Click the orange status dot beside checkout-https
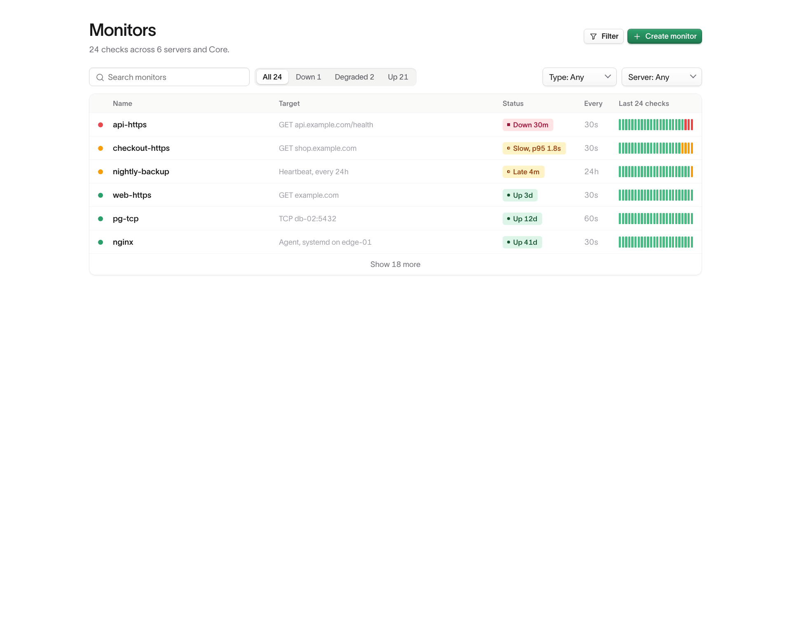791x618 pixels. pyautogui.click(x=101, y=148)
